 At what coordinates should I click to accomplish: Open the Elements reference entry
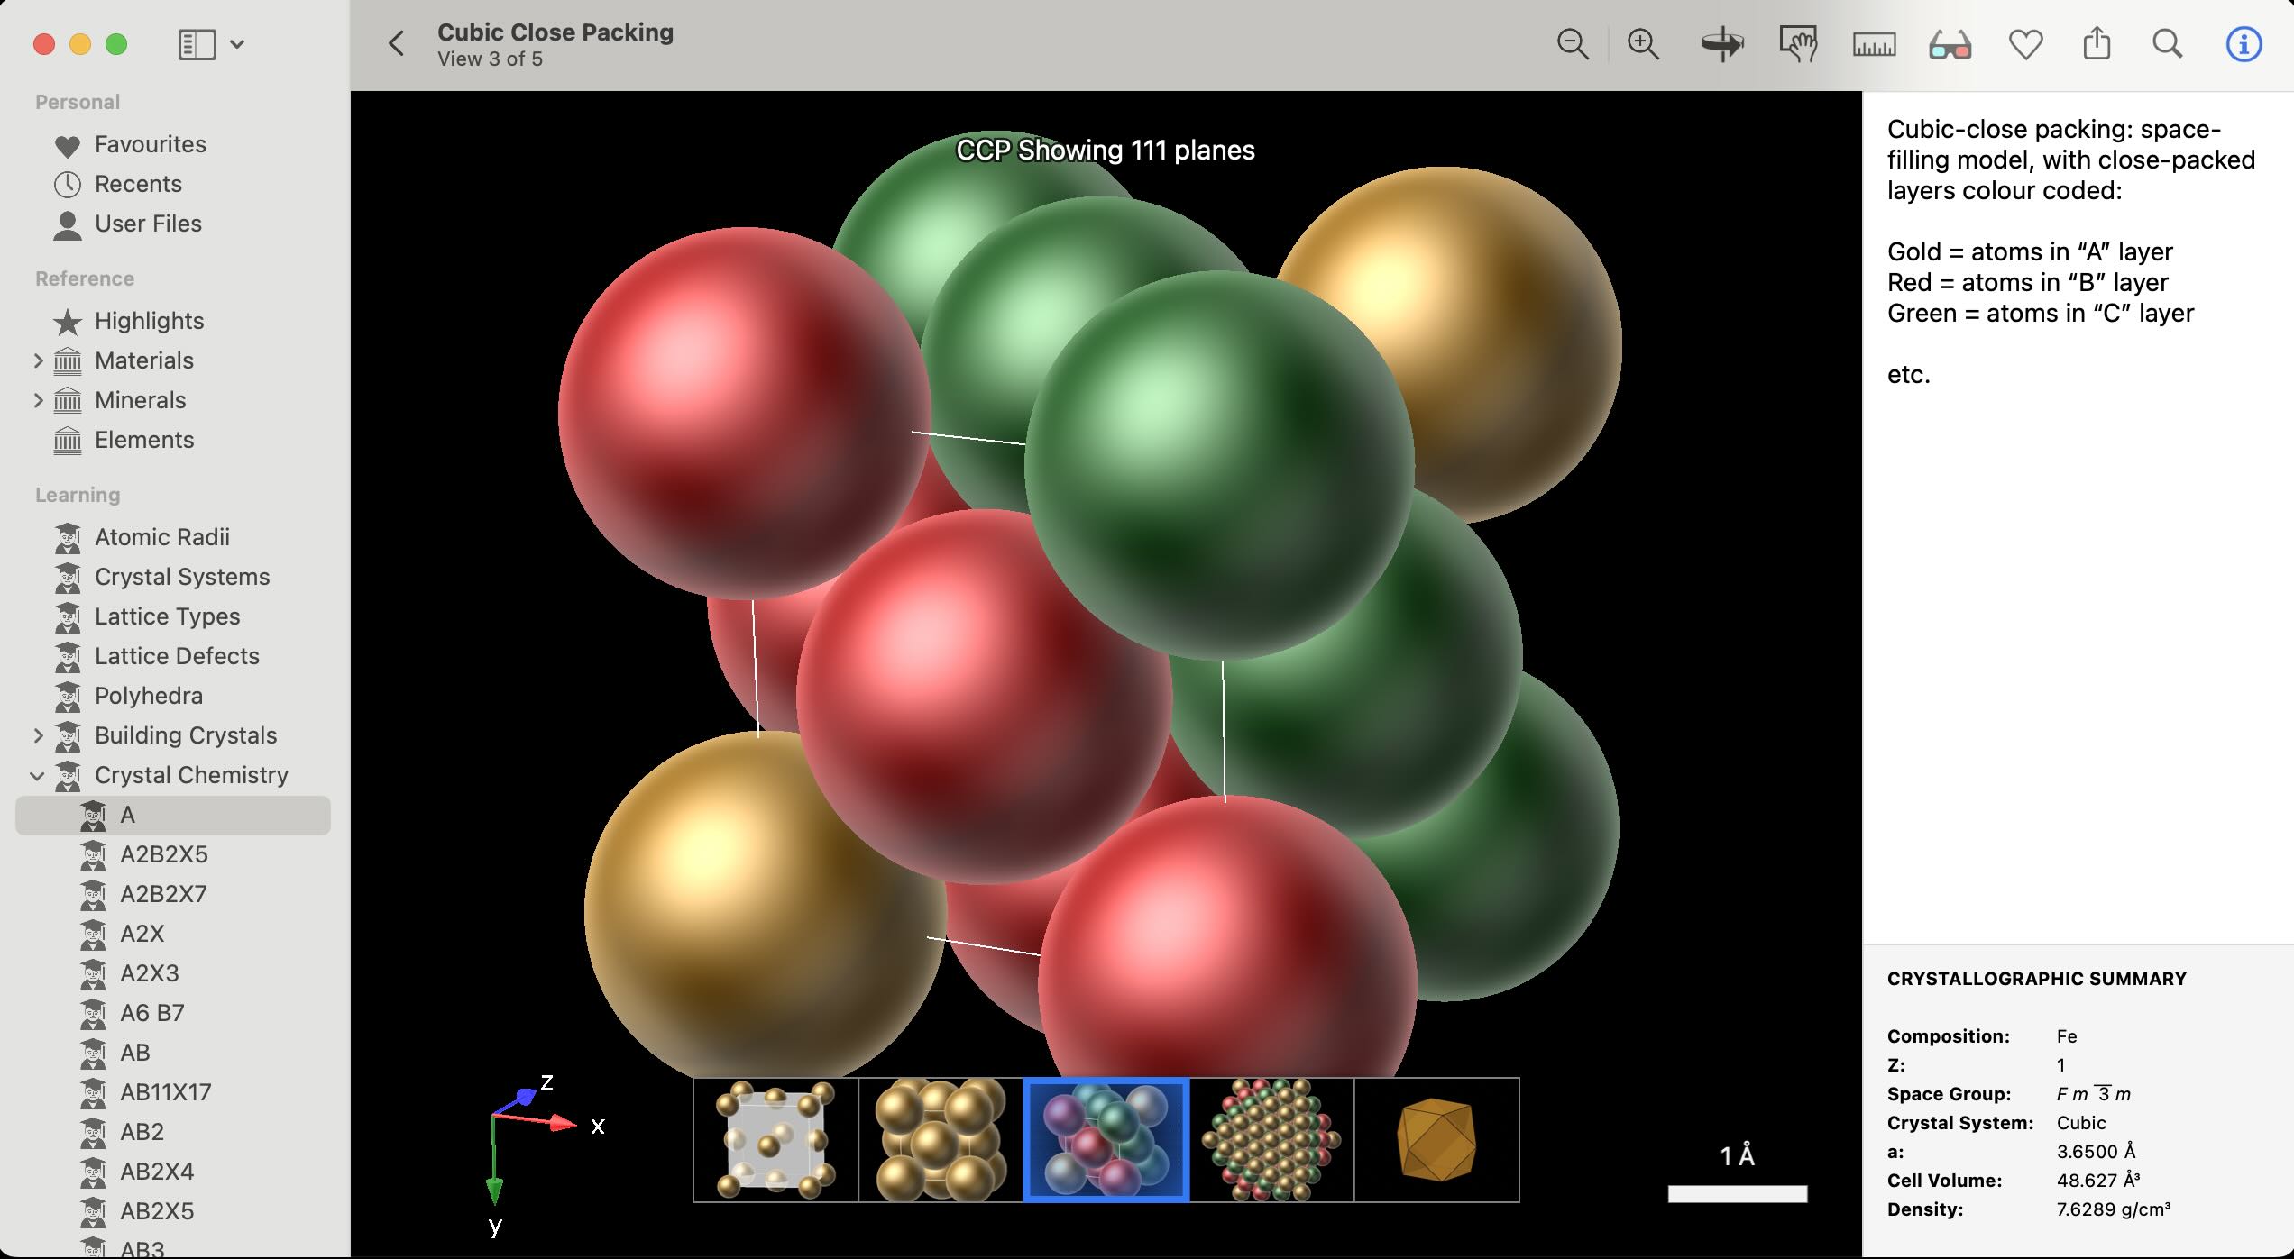[144, 440]
